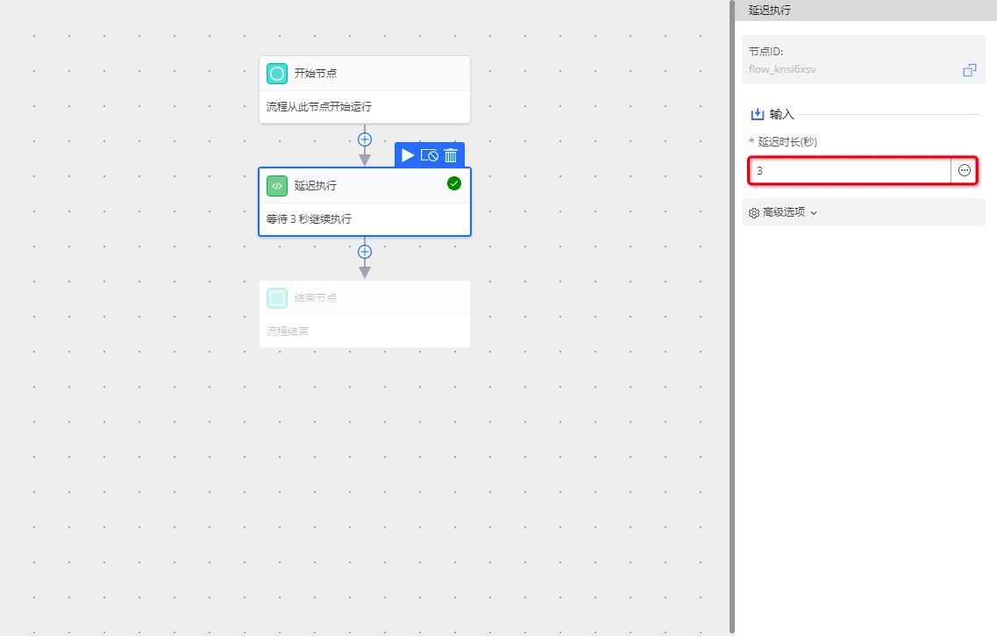Click the panel divider scrollbar
The width and height of the screenshot is (997, 636).
point(732,317)
